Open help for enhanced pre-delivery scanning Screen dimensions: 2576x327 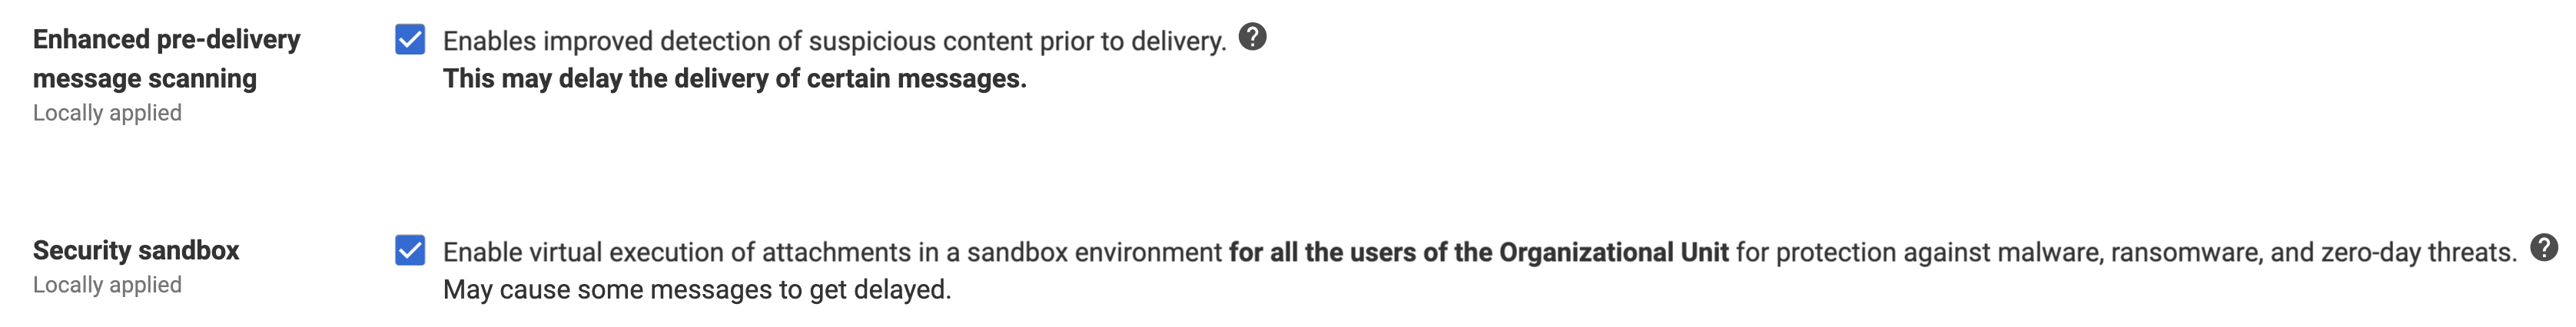pyautogui.click(x=1252, y=37)
